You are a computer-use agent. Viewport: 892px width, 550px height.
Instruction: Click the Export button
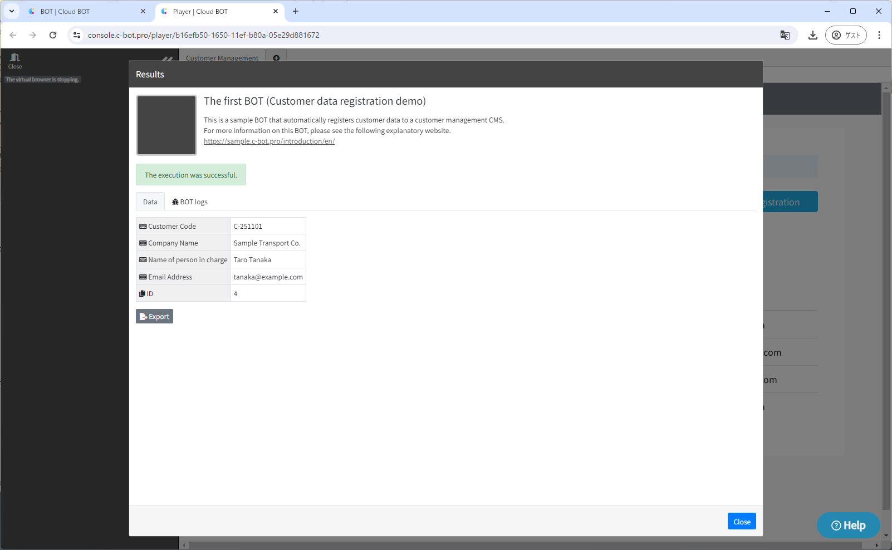click(154, 316)
